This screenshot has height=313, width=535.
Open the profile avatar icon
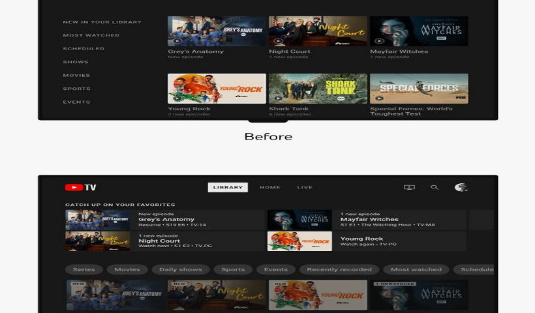(x=461, y=187)
